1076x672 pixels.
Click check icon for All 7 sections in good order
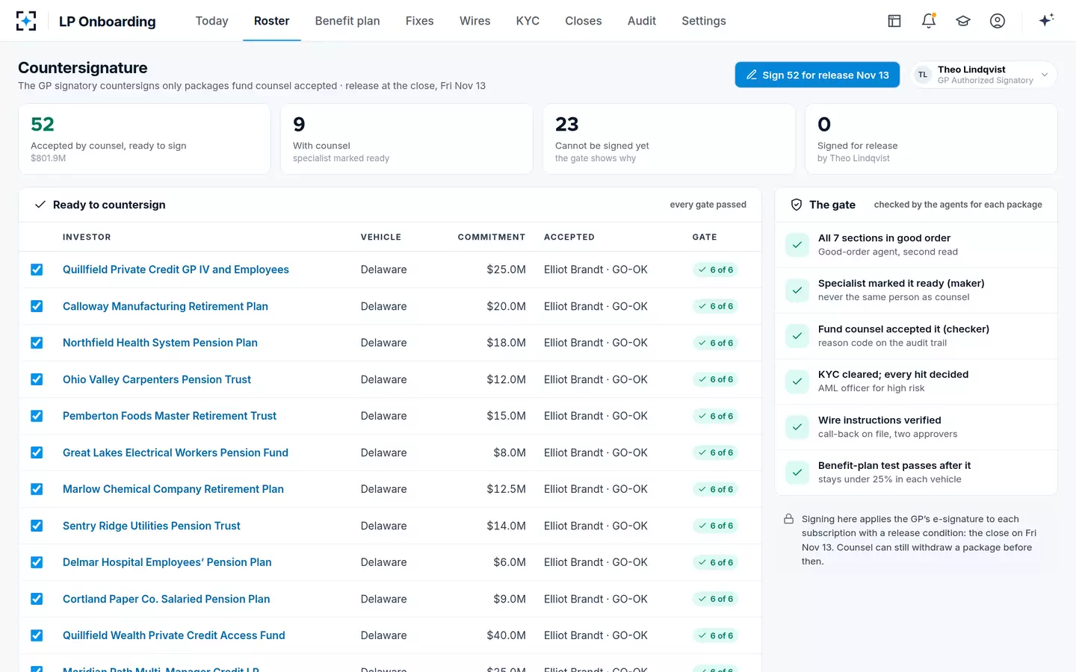pyautogui.click(x=797, y=245)
